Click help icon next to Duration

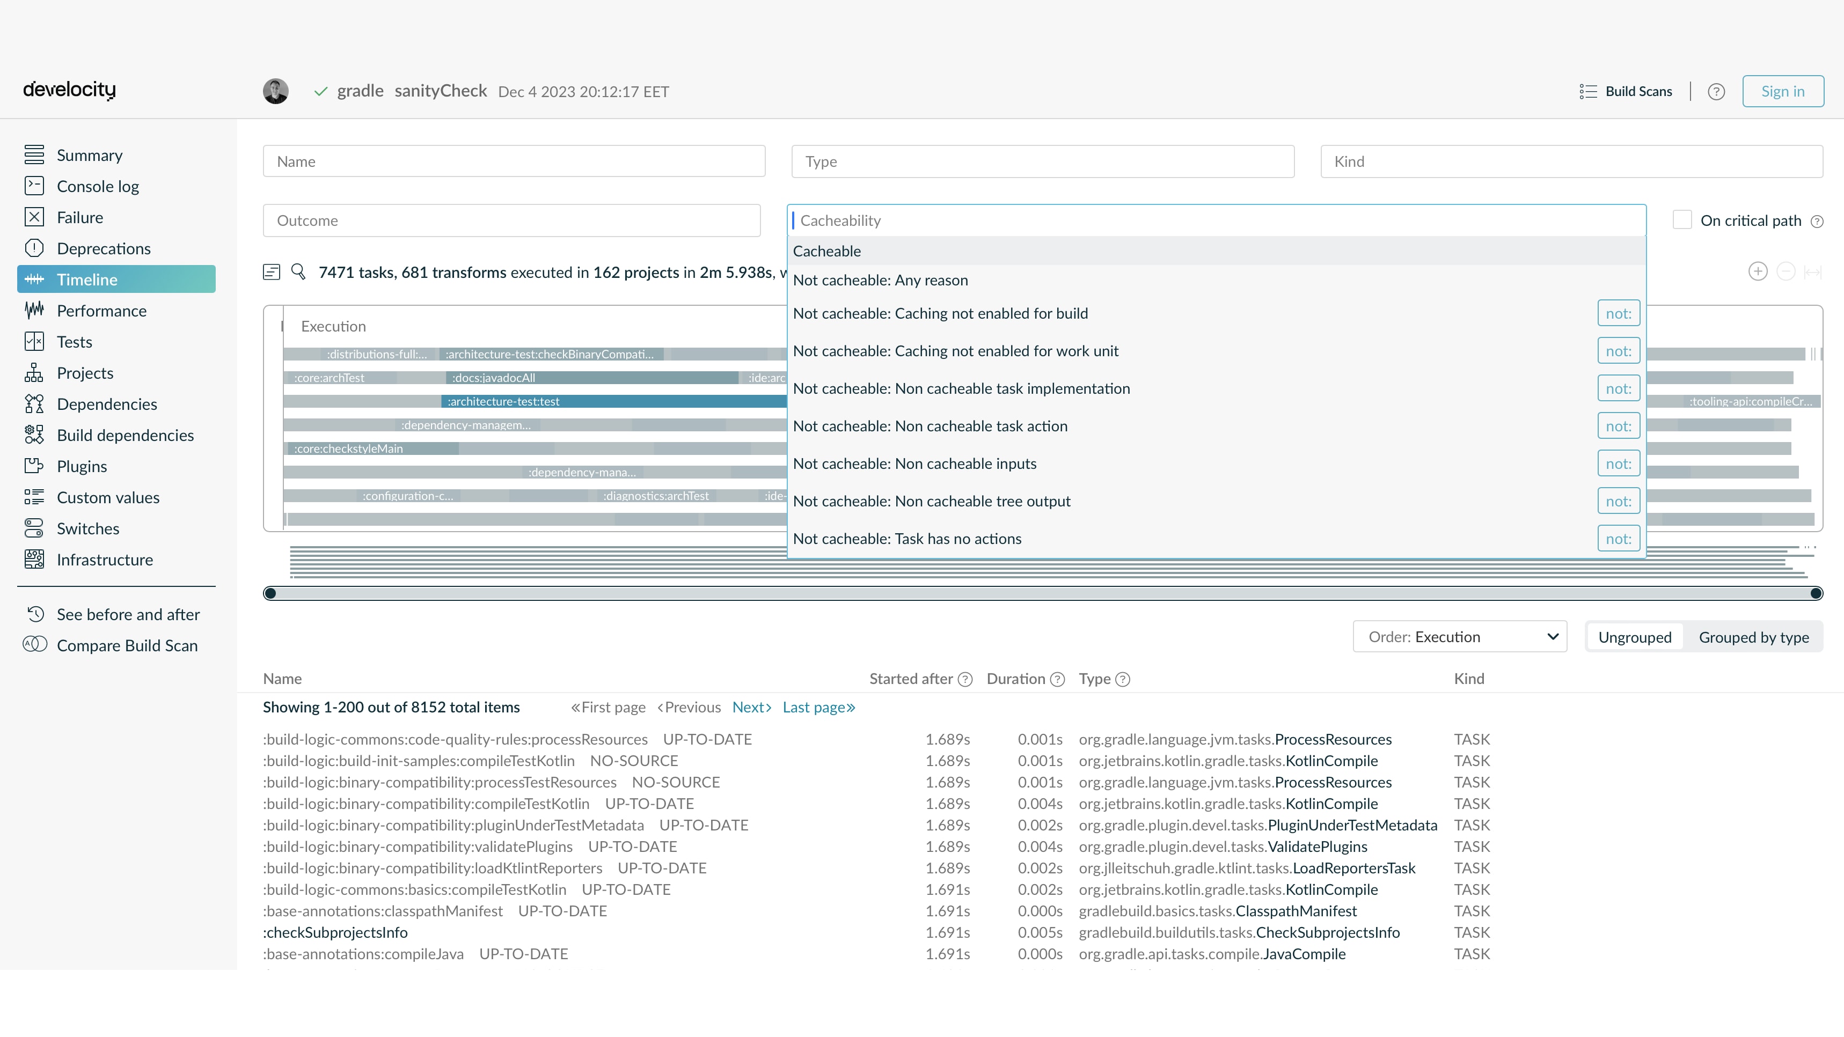(x=1057, y=679)
